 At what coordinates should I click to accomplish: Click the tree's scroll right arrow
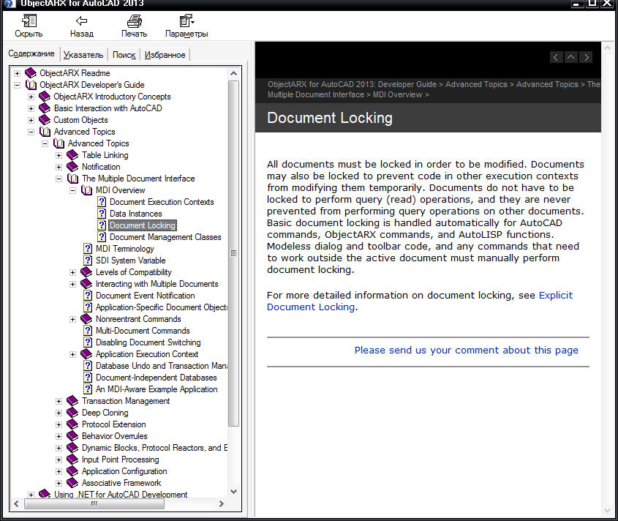tap(222, 503)
